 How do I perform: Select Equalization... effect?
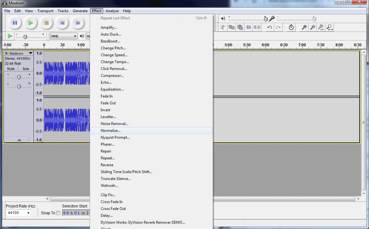click(151, 89)
